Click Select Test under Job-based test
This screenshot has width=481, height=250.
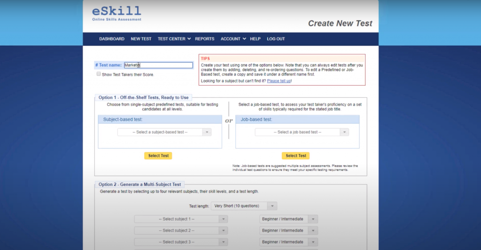[296, 155]
